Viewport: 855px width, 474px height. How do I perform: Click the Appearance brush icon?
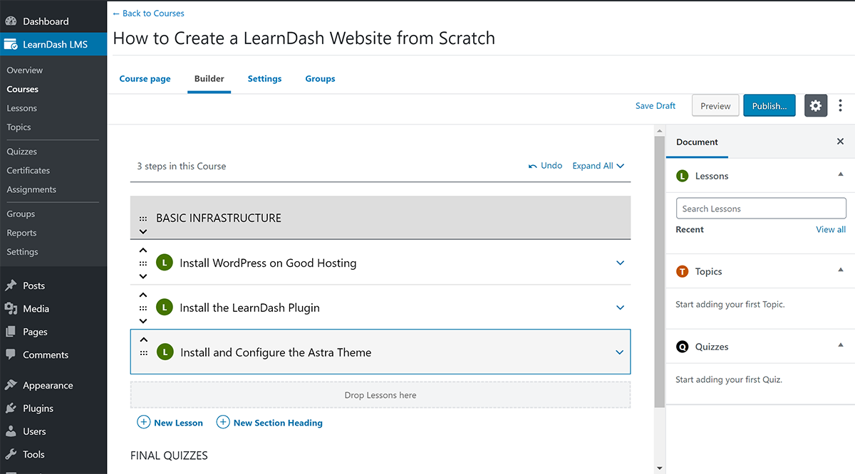tap(11, 385)
